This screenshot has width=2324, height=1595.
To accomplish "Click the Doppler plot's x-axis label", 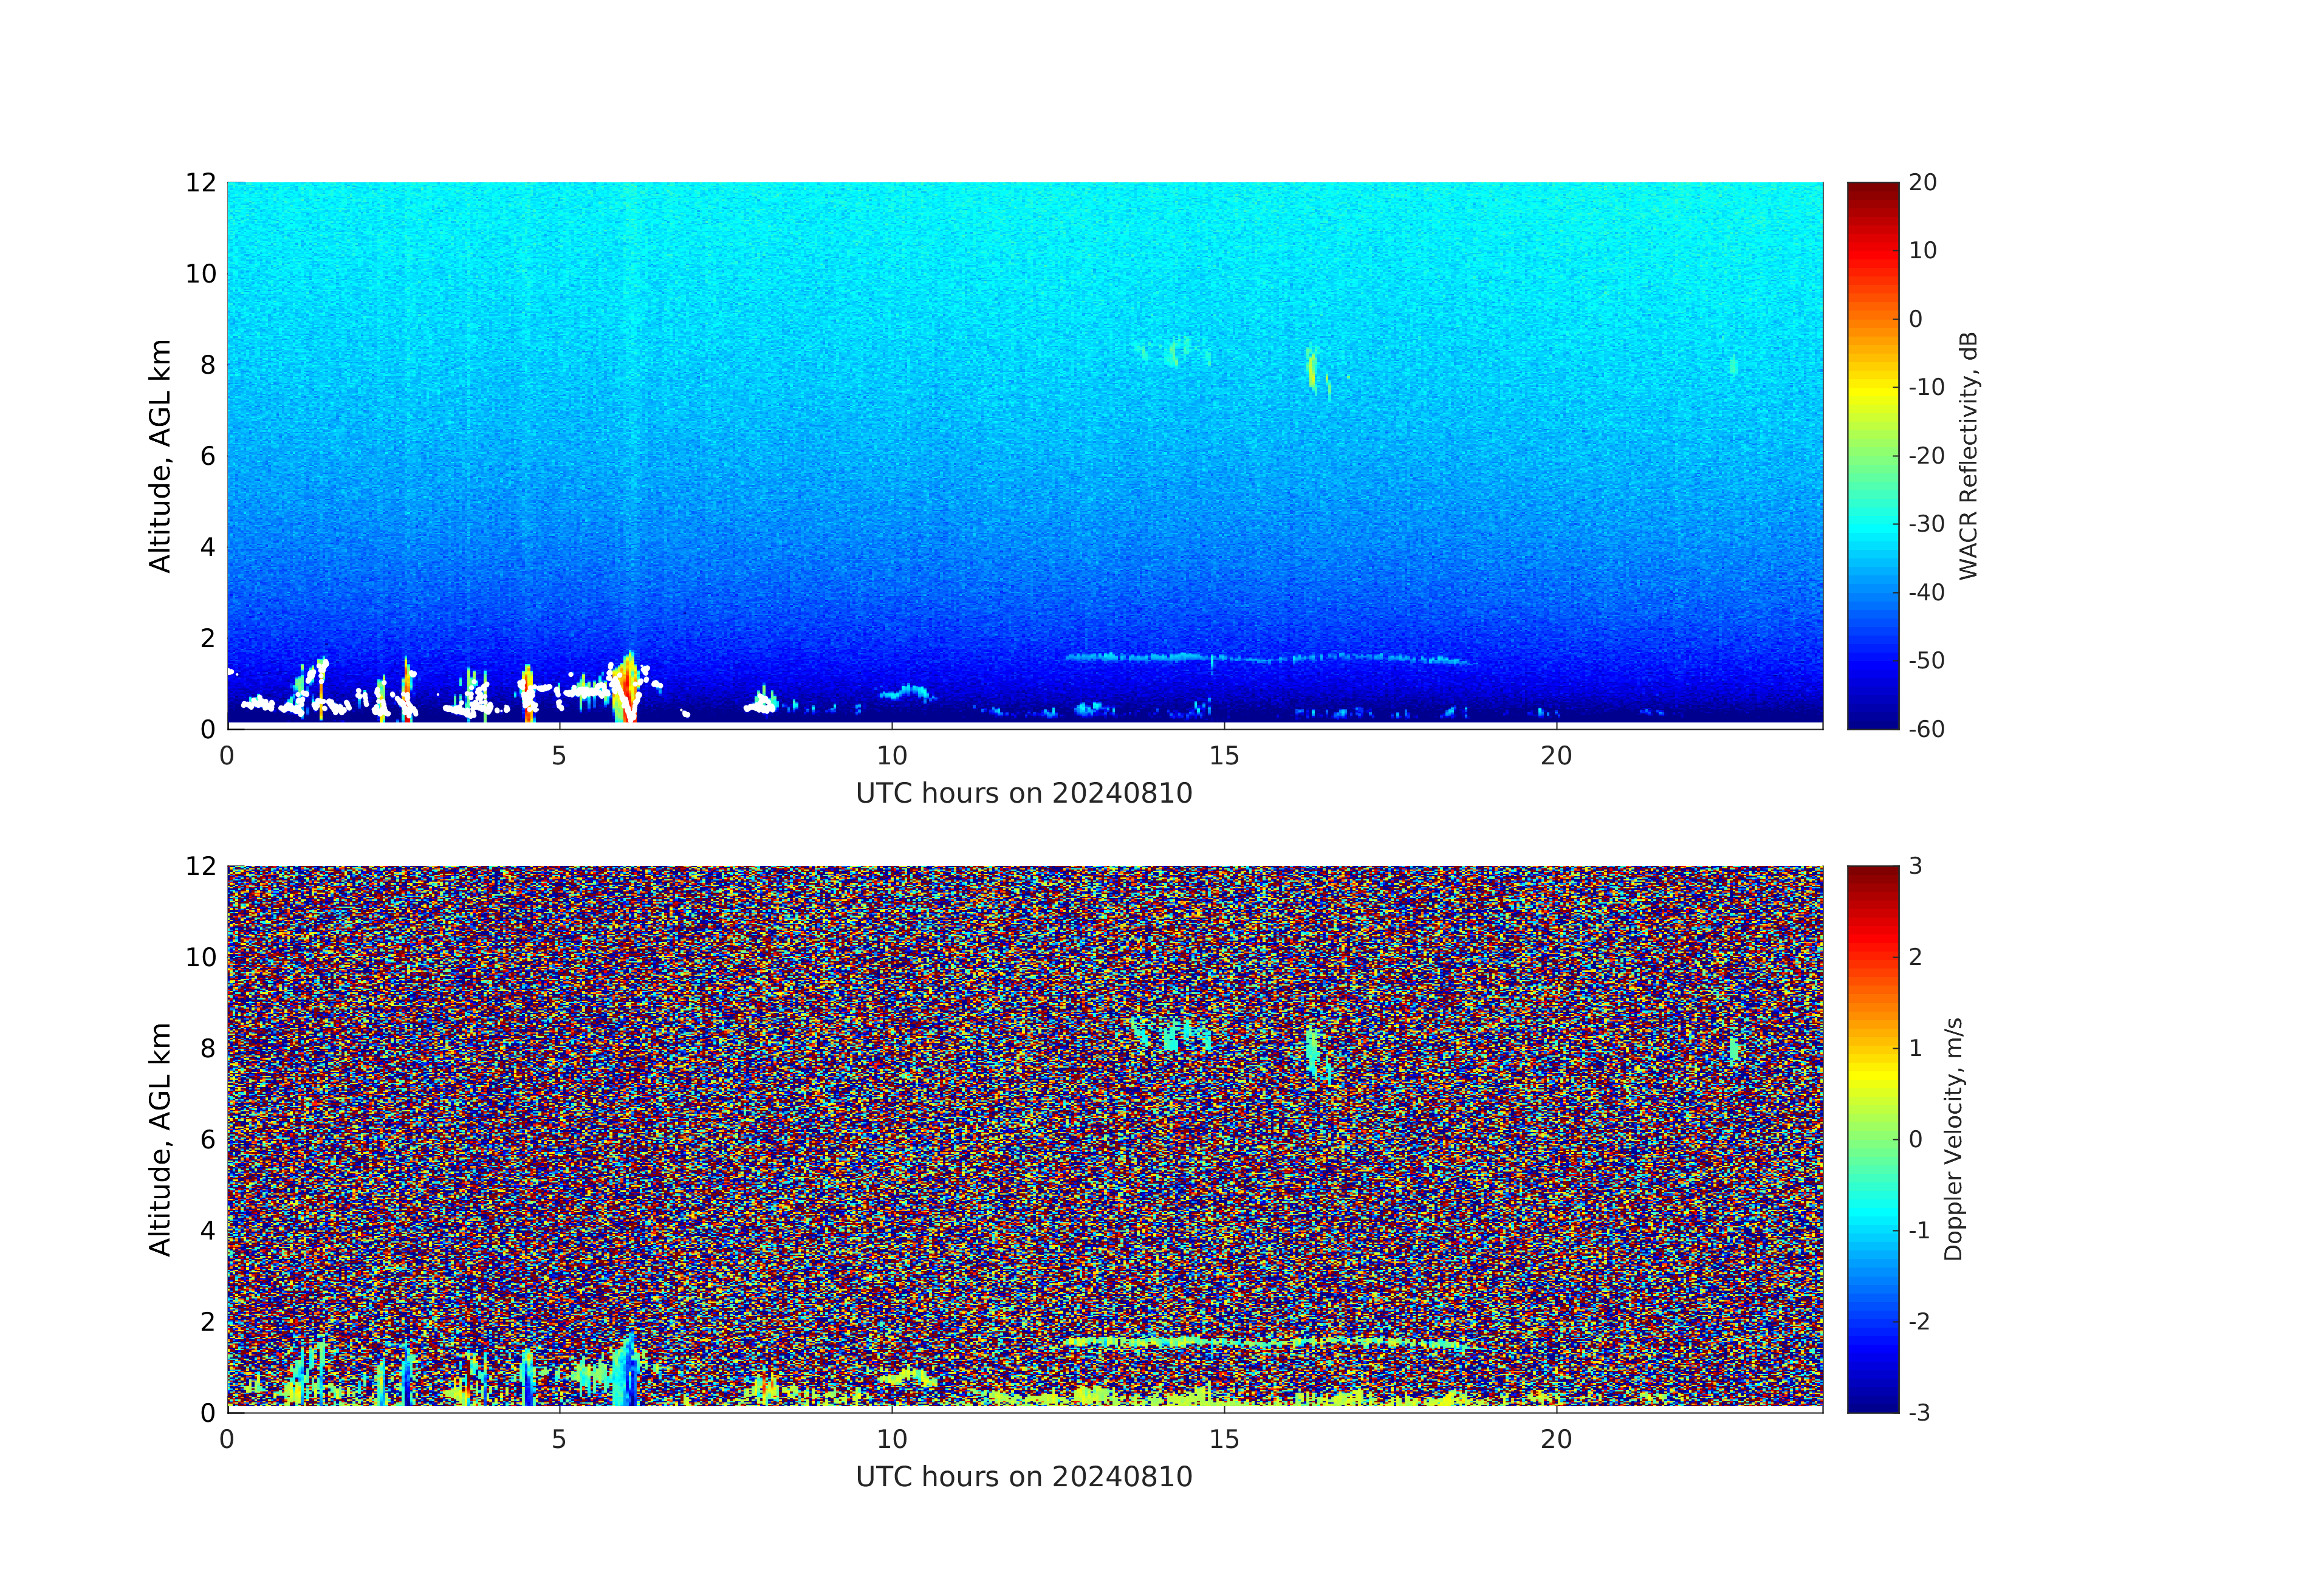I will 1024,1477.
